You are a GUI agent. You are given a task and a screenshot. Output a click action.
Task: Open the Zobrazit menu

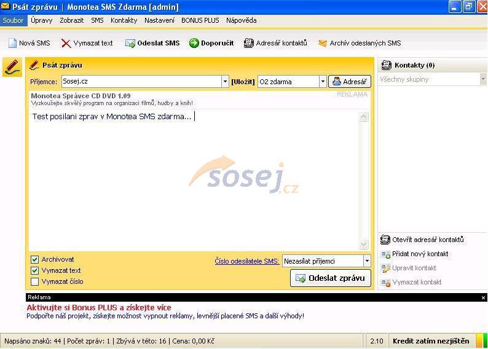[x=71, y=20]
